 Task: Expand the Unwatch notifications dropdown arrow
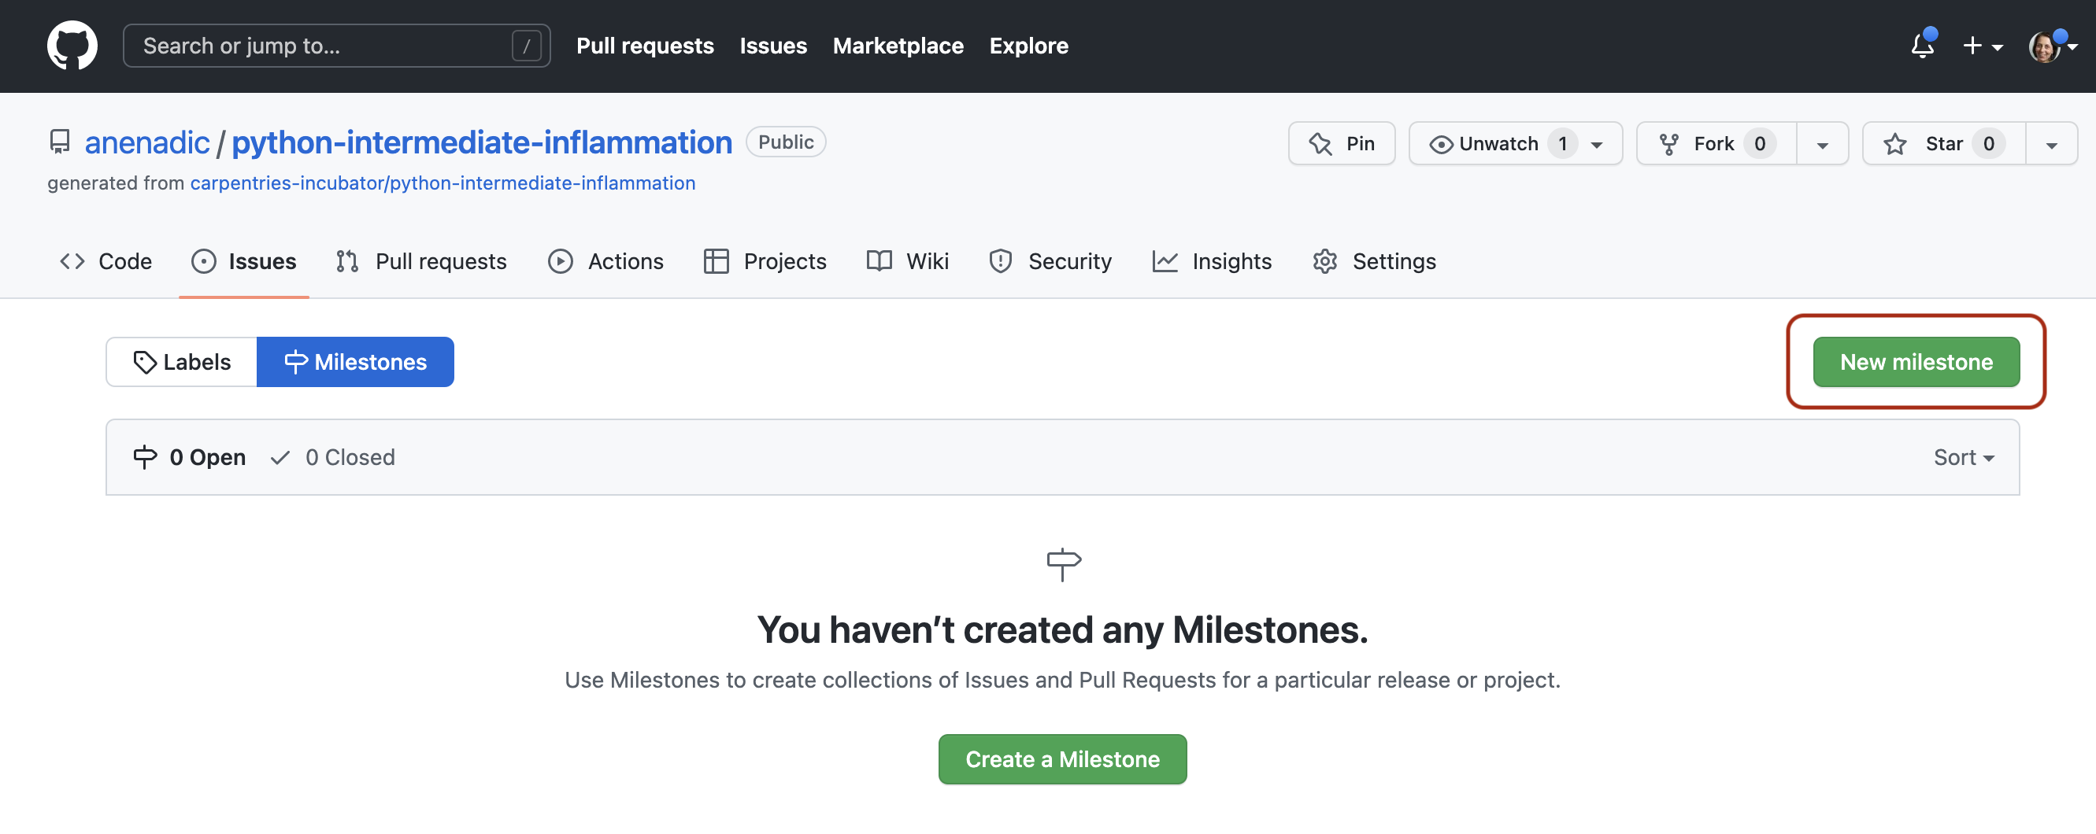coord(1597,145)
